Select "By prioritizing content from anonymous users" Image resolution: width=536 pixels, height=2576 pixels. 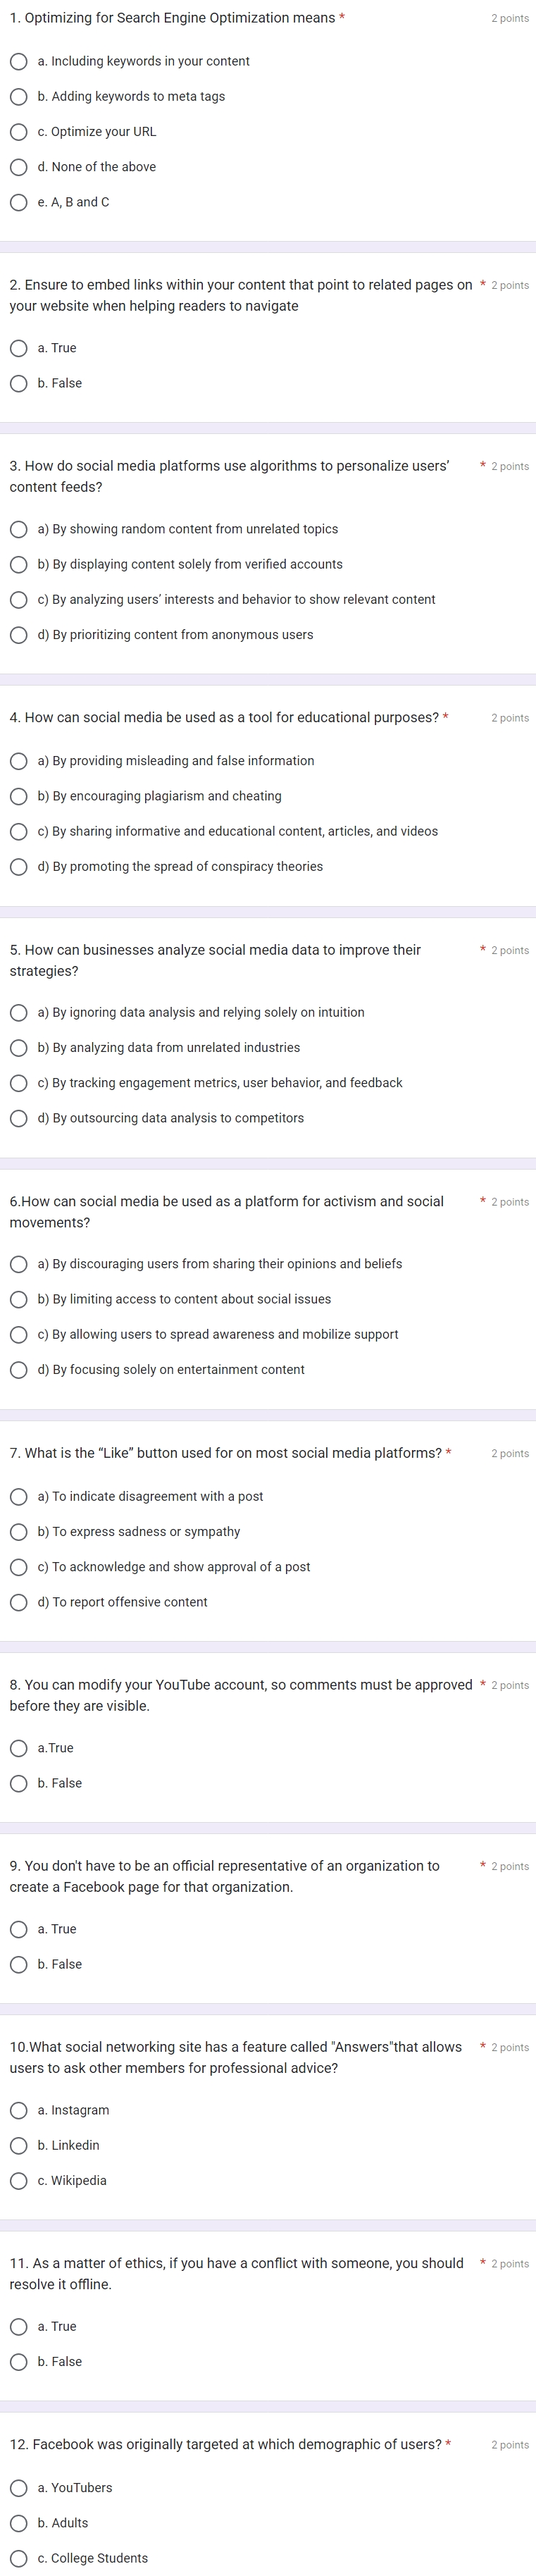click(18, 634)
